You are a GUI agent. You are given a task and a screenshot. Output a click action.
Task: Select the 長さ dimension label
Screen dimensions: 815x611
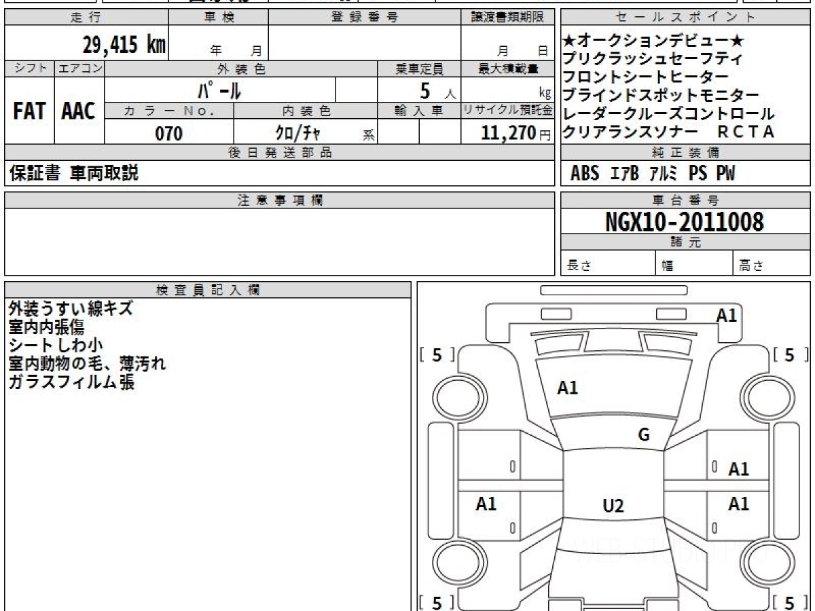(x=579, y=266)
